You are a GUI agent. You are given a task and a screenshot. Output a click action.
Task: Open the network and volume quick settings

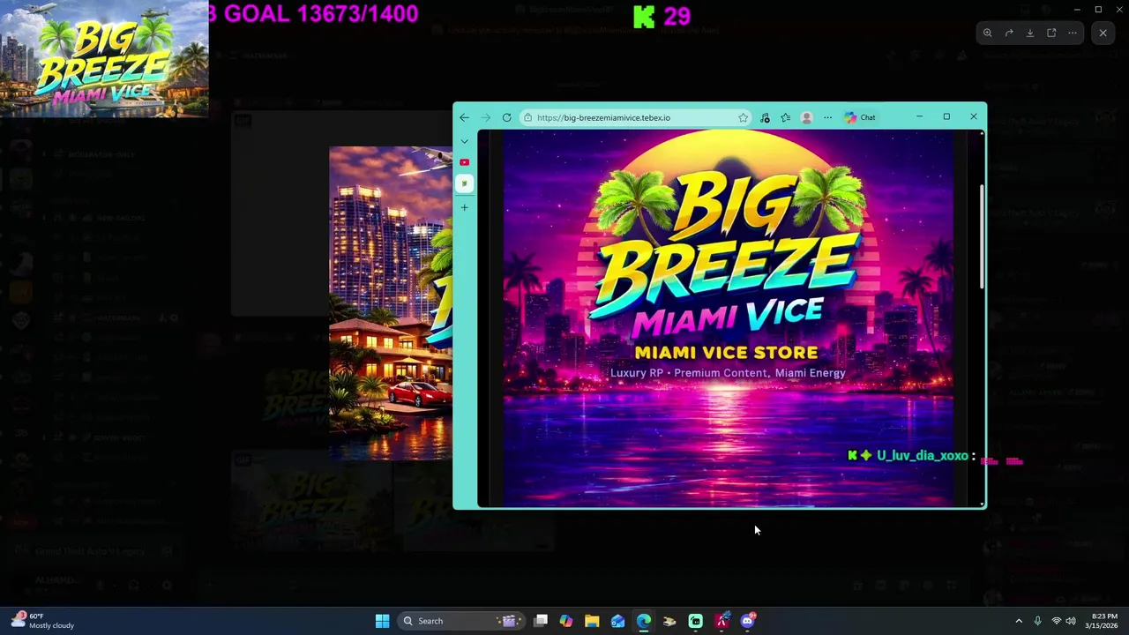pyautogui.click(x=1064, y=621)
